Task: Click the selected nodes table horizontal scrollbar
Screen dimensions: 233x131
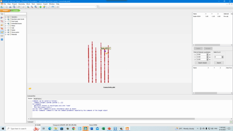Action: coord(213,45)
